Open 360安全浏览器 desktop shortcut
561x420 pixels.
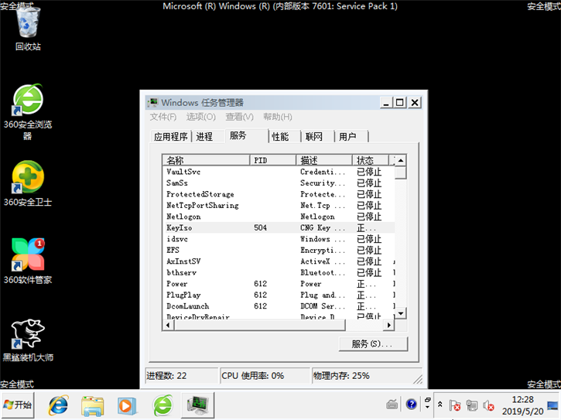coord(28,111)
